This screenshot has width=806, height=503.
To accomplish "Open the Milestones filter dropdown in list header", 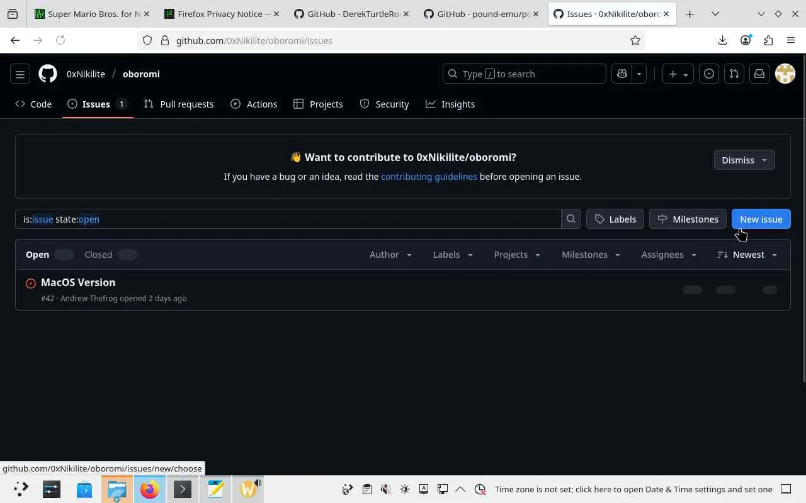I will click(x=591, y=255).
